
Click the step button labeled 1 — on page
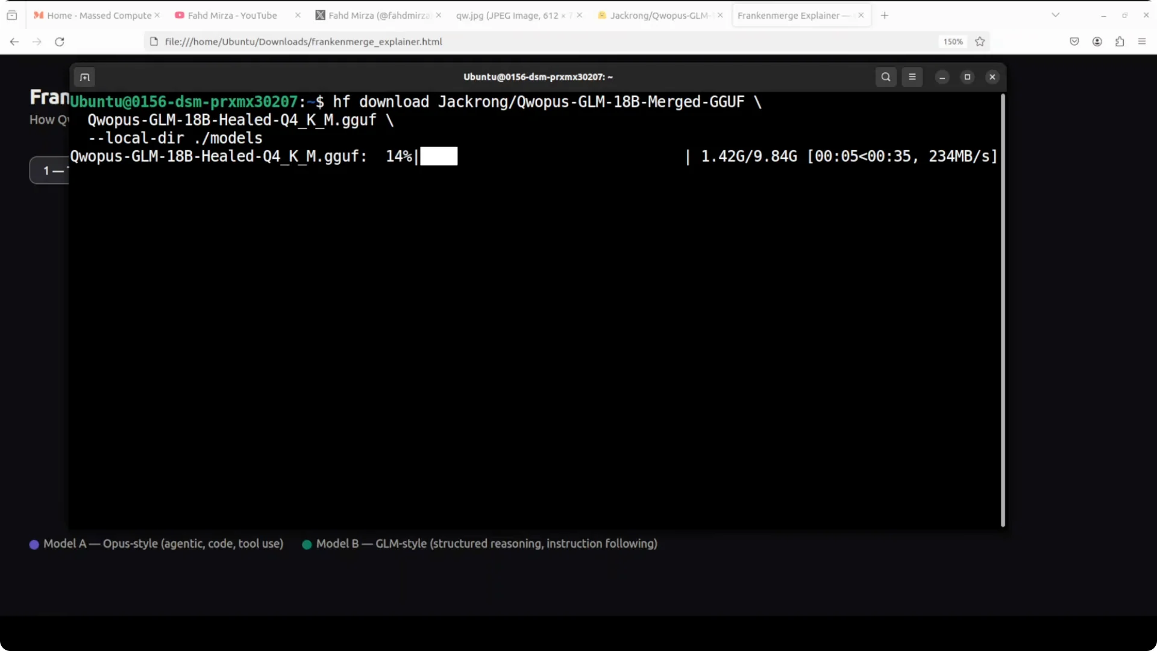pyautogui.click(x=50, y=171)
